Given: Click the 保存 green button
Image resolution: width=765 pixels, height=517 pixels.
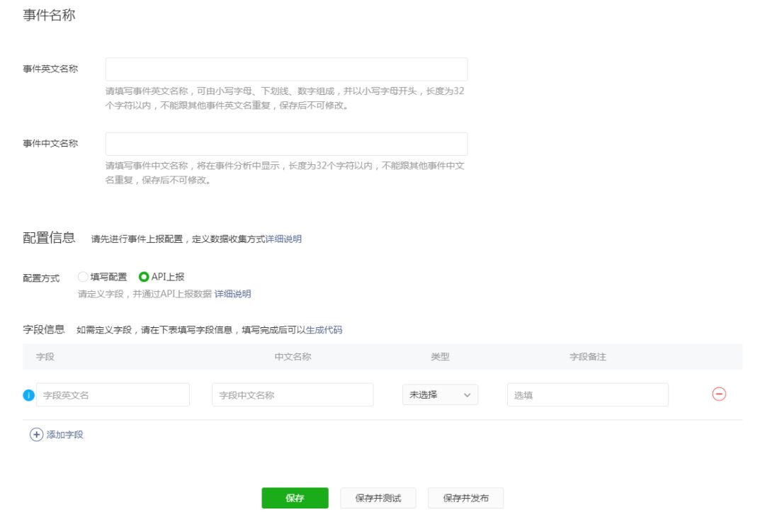Looking at the screenshot, I should 295,498.
